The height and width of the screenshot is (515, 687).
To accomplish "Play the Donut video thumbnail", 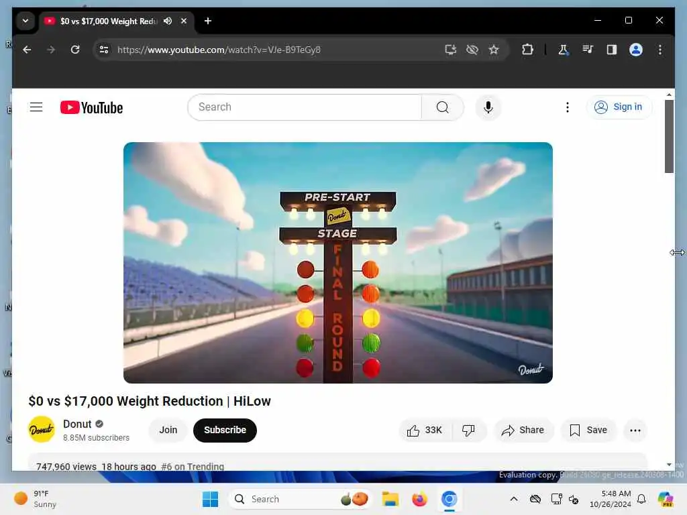I will coord(338,263).
